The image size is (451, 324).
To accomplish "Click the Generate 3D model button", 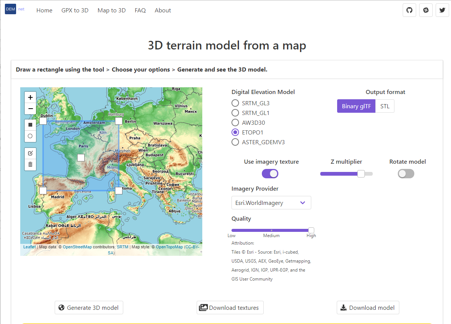I will coord(89,308).
